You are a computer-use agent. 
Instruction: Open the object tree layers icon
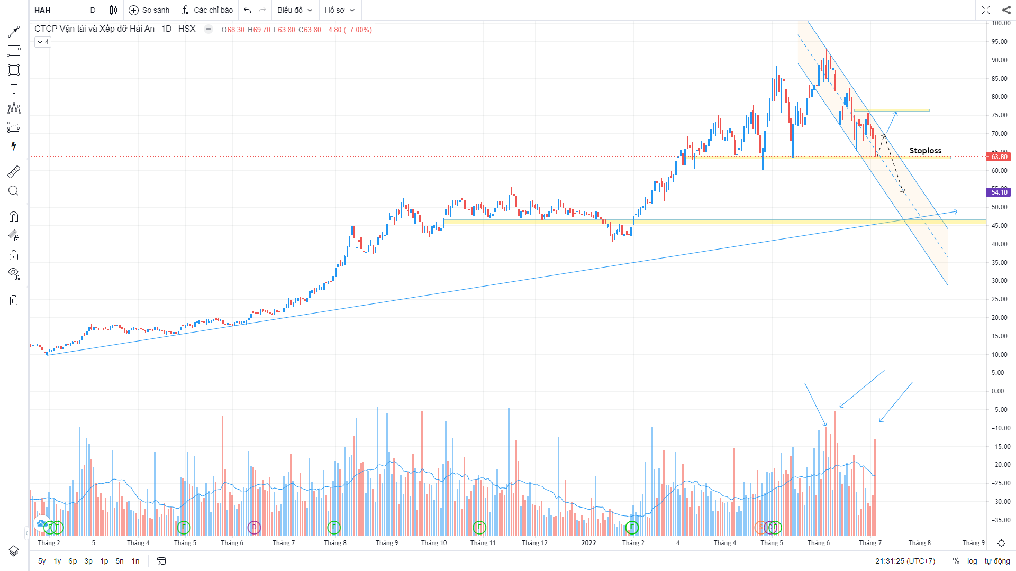pyautogui.click(x=14, y=551)
